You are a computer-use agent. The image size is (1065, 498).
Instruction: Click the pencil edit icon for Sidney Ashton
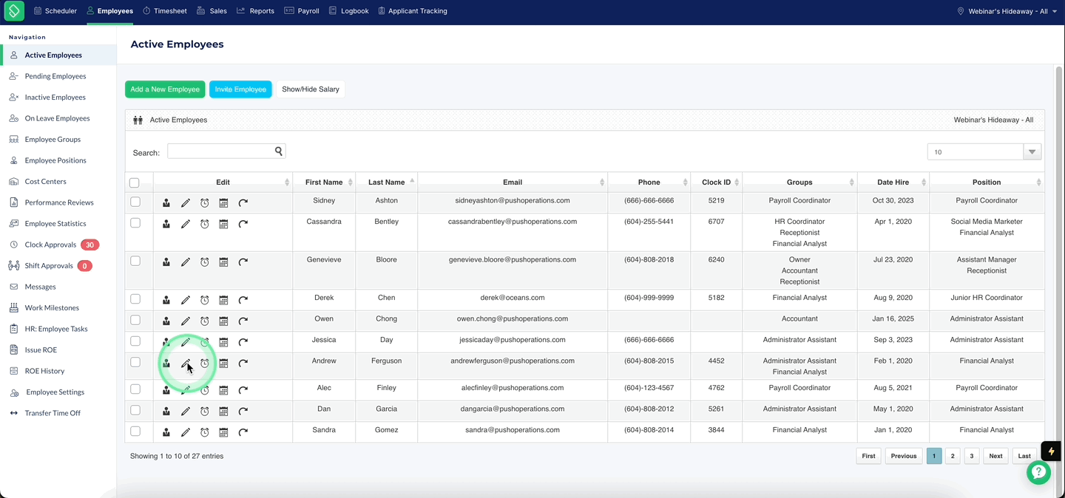pyautogui.click(x=186, y=202)
